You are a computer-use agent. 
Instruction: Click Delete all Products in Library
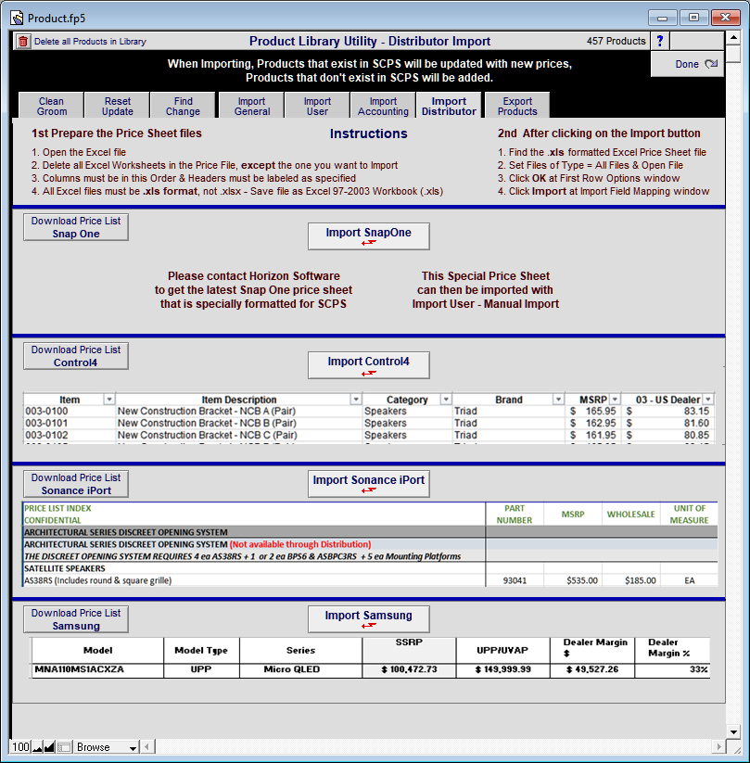(x=90, y=42)
